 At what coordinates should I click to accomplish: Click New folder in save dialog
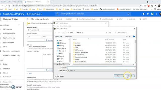click(68, 36)
